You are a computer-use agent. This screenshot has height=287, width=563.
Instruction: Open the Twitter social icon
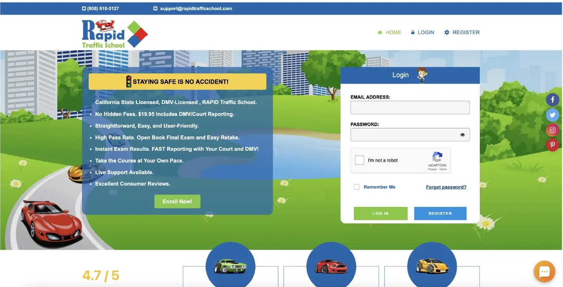[x=552, y=115]
